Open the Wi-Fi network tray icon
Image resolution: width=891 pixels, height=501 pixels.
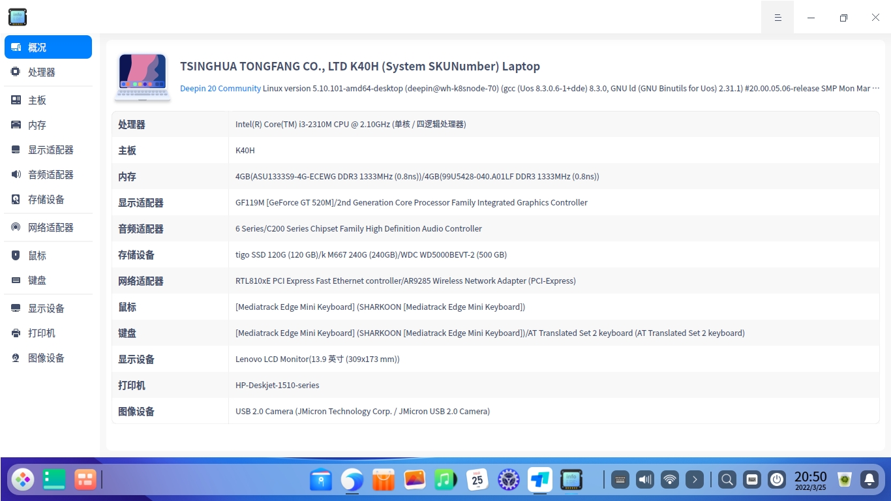[x=670, y=479]
